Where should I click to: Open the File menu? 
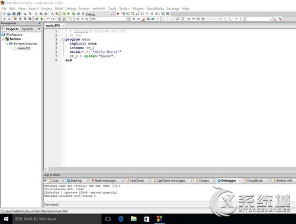pos(4,9)
